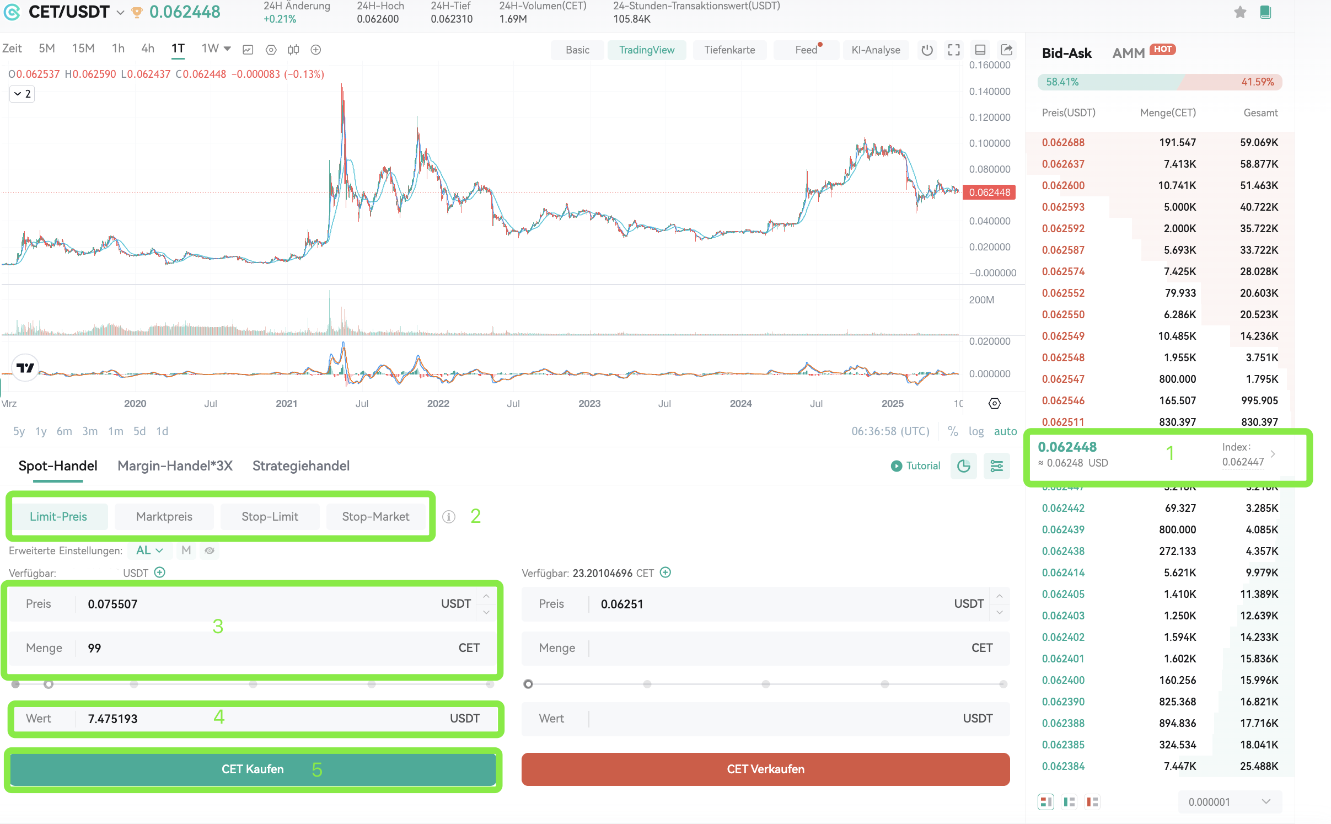Switch chart to Basic view
The image size is (1331, 824).
click(577, 50)
